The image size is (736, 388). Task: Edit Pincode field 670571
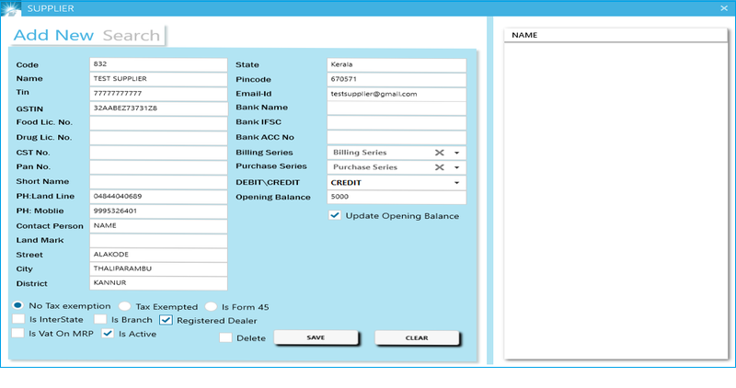coord(397,79)
